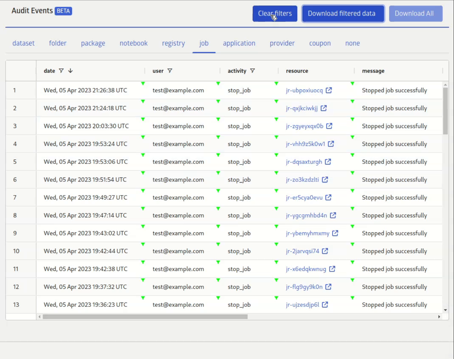Open filter icon on date column
454x359 pixels.
(61, 71)
